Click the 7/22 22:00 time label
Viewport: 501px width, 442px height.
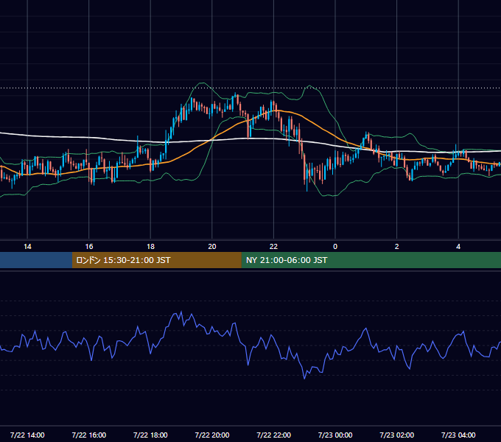(274, 435)
